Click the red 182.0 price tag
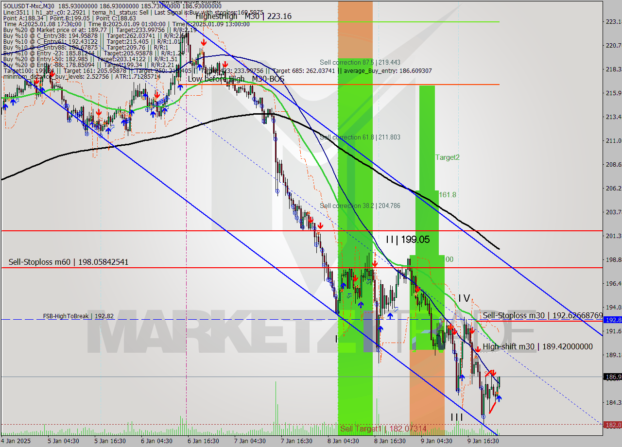The image size is (622, 447). [x=613, y=425]
